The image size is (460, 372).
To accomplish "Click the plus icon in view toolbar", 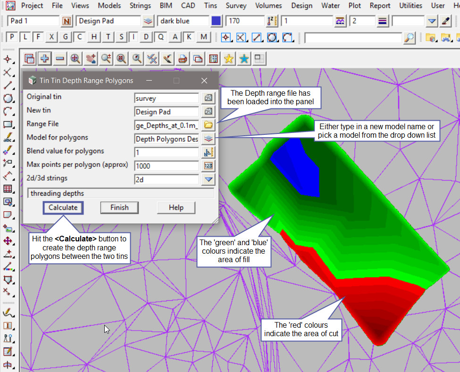I will [x=44, y=58].
